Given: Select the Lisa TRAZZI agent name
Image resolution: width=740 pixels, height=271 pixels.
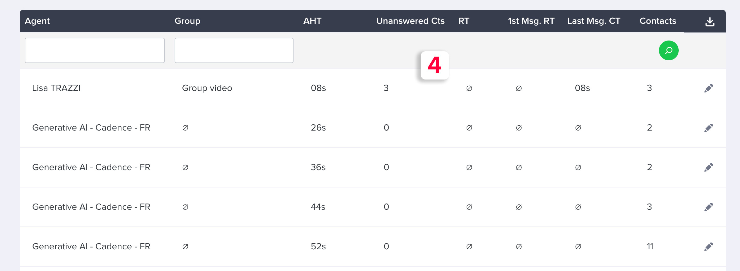Looking at the screenshot, I should pos(56,88).
